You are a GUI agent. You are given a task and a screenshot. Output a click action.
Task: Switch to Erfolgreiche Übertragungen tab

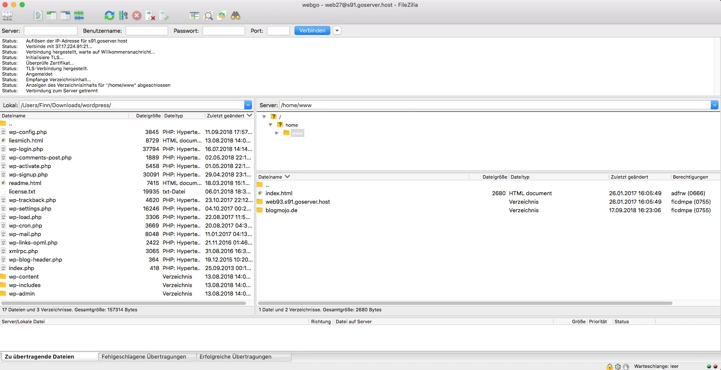pyautogui.click(x=244, y=357)
